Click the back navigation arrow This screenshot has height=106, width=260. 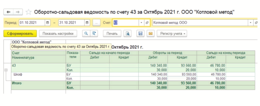(8, 12)
